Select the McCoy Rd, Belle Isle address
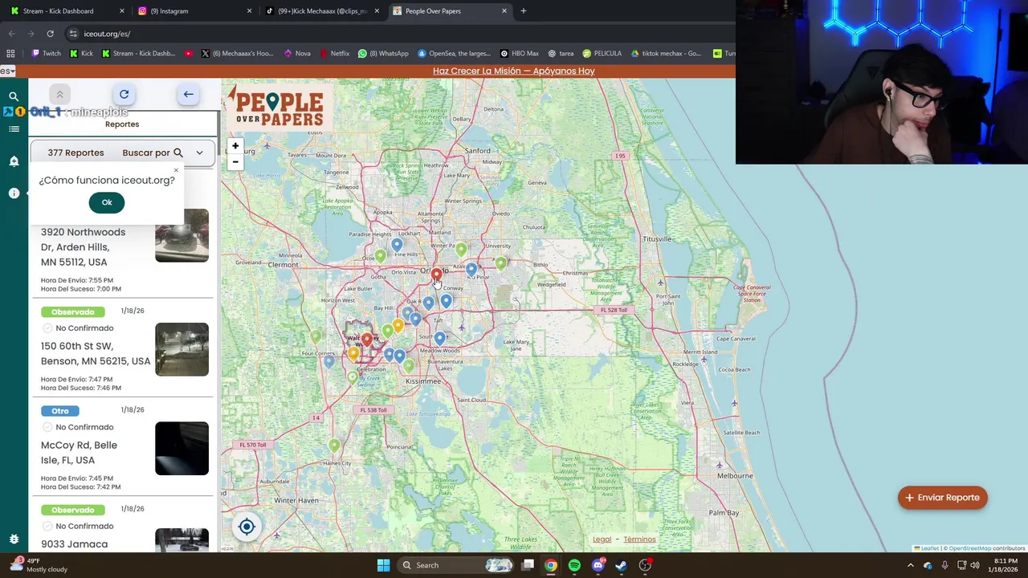Viewport: 1028px width, 578px height. [79, 453]
